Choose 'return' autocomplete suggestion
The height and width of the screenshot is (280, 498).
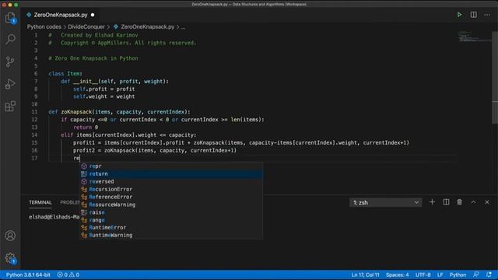click(171, 174)
